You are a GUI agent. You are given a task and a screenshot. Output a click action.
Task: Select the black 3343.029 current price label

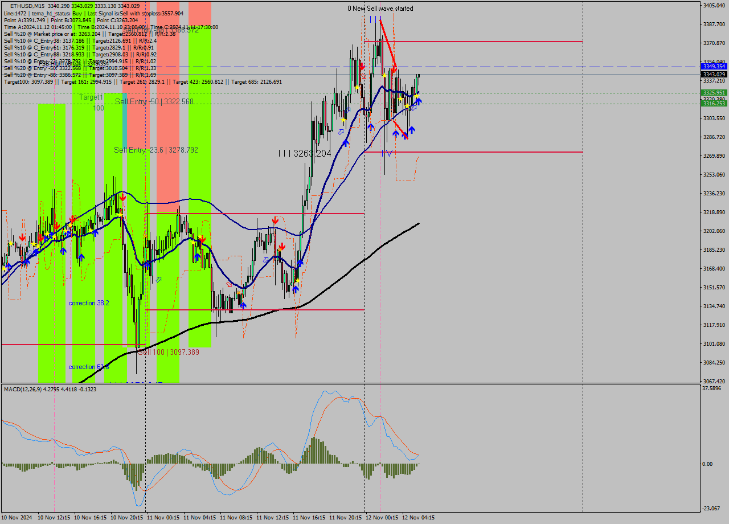click(714, 74)
